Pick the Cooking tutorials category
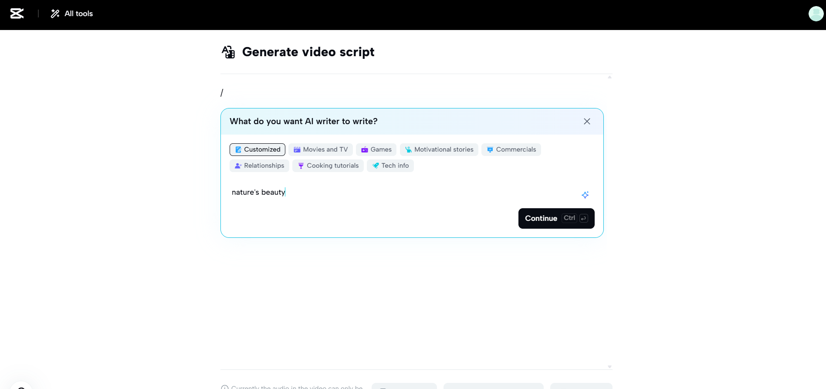Image resolution: width=826 pixels, height=389 pixels. 328,166
